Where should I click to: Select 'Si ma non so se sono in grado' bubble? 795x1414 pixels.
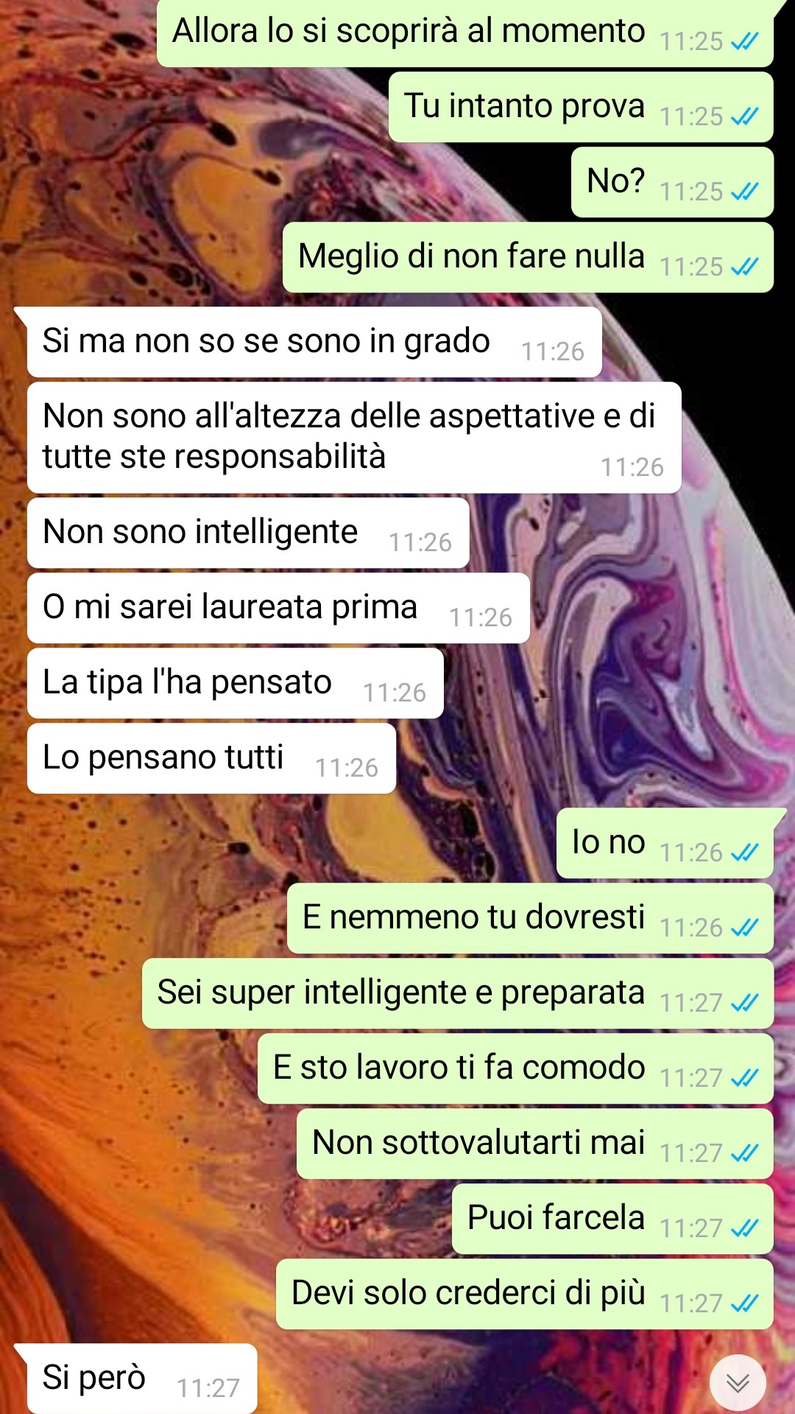[x=314, y=342]
